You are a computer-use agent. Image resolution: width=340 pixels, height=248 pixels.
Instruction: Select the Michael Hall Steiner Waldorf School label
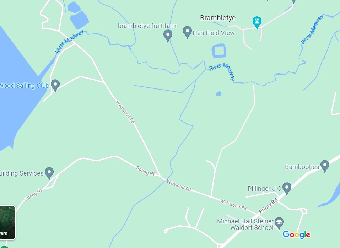pyautogui.click(x=245, y=224)
